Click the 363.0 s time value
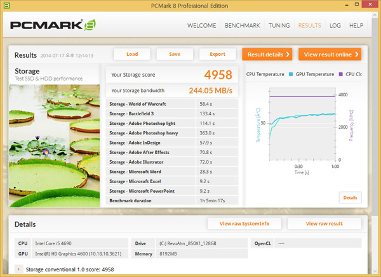The image size is (381, 277). [x=207, y=133]
